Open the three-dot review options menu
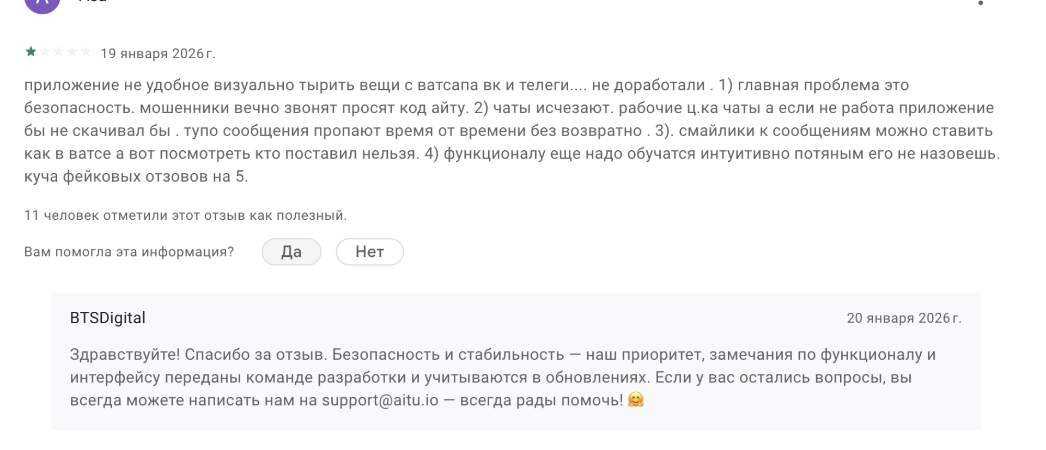Screen dimensions: 1046x450 click(980, 3)
